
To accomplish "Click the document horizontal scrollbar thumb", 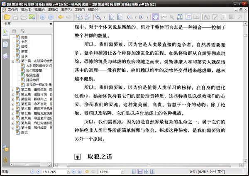I will tap(149, 165).
